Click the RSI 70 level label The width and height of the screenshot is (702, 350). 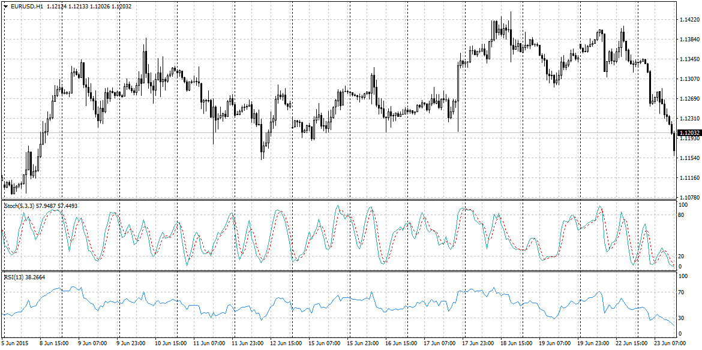(681, 292)
